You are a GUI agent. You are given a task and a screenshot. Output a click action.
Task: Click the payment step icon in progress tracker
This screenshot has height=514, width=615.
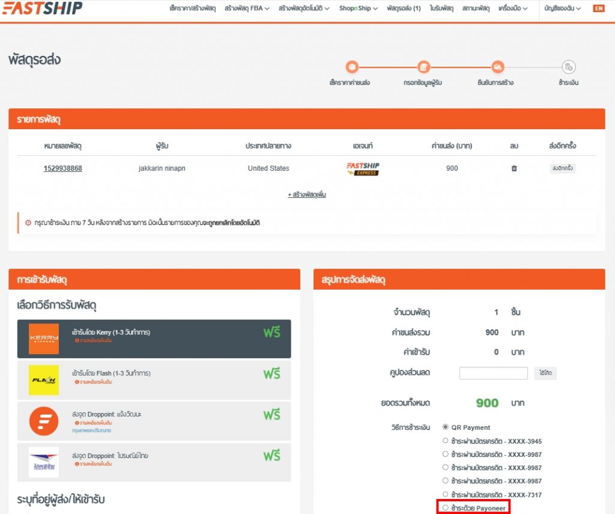[568, 67]
